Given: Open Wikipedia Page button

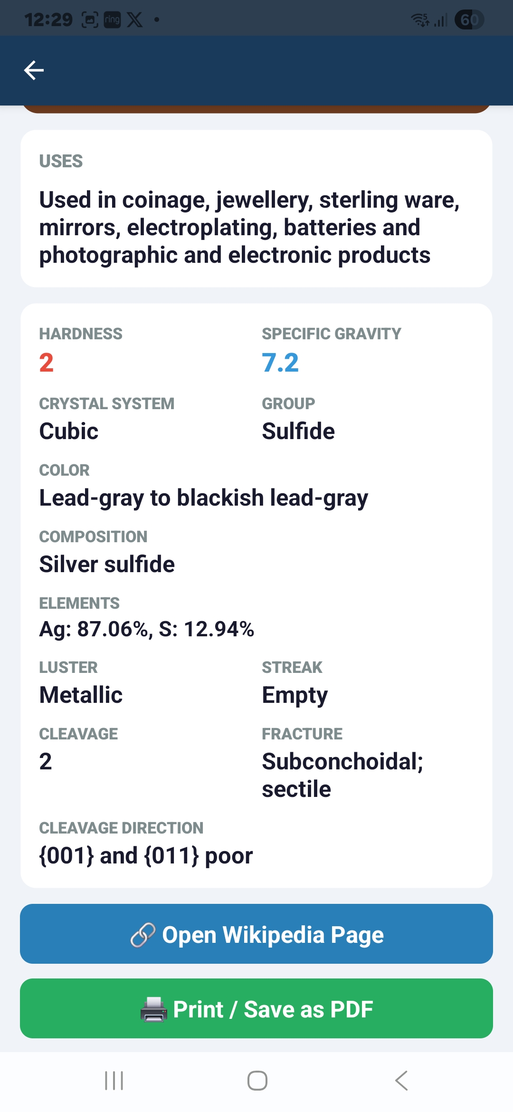Looking at the screenshot, I should [256, 934].
